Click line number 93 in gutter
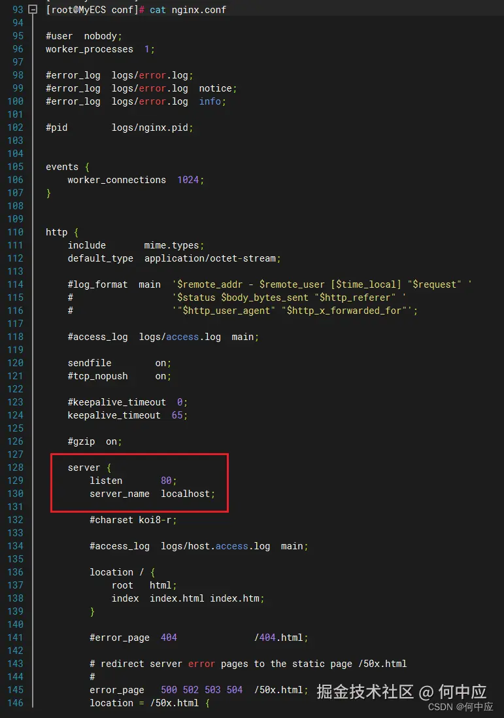Image resolution: width=504 pixels, height=718 pixels. [18, 10]
